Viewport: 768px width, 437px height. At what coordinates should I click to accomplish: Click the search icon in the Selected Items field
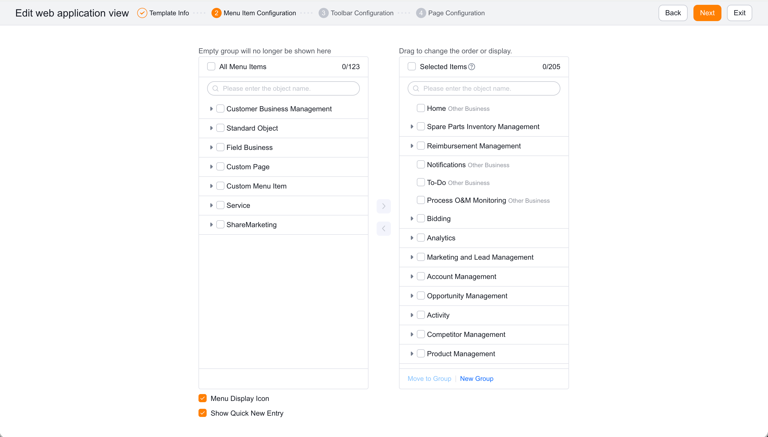tap(416, 88)
